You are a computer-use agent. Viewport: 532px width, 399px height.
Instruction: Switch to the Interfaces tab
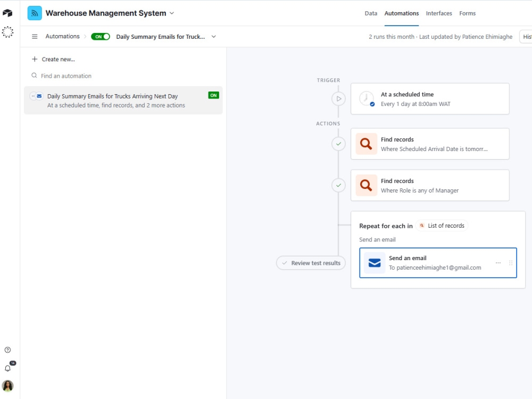point(439,13)
